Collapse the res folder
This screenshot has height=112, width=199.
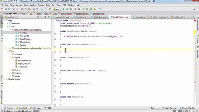(7, 51)
